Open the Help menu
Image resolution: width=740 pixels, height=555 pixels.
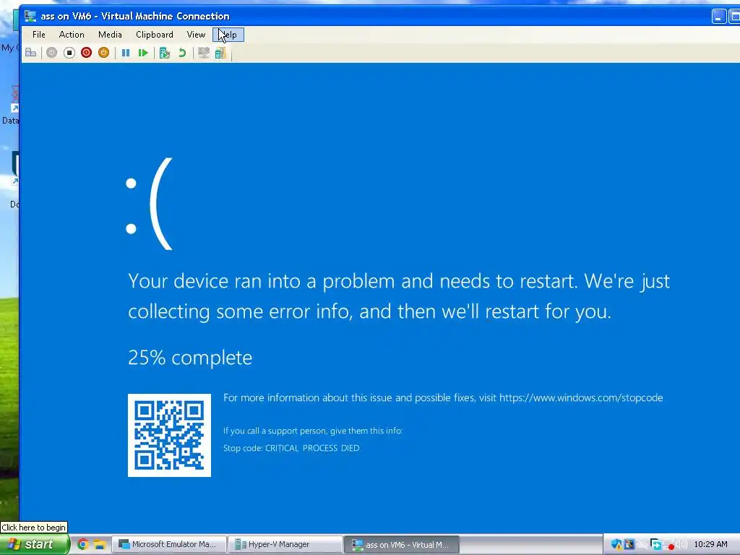pyautogui.click(x=228, y=35)
